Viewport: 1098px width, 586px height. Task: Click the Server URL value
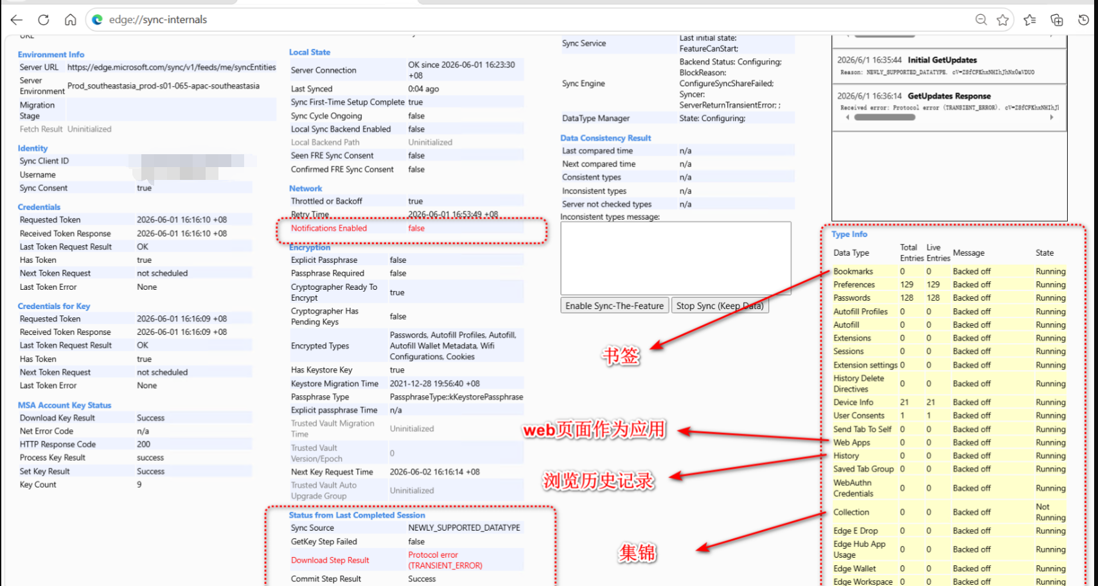172,67
